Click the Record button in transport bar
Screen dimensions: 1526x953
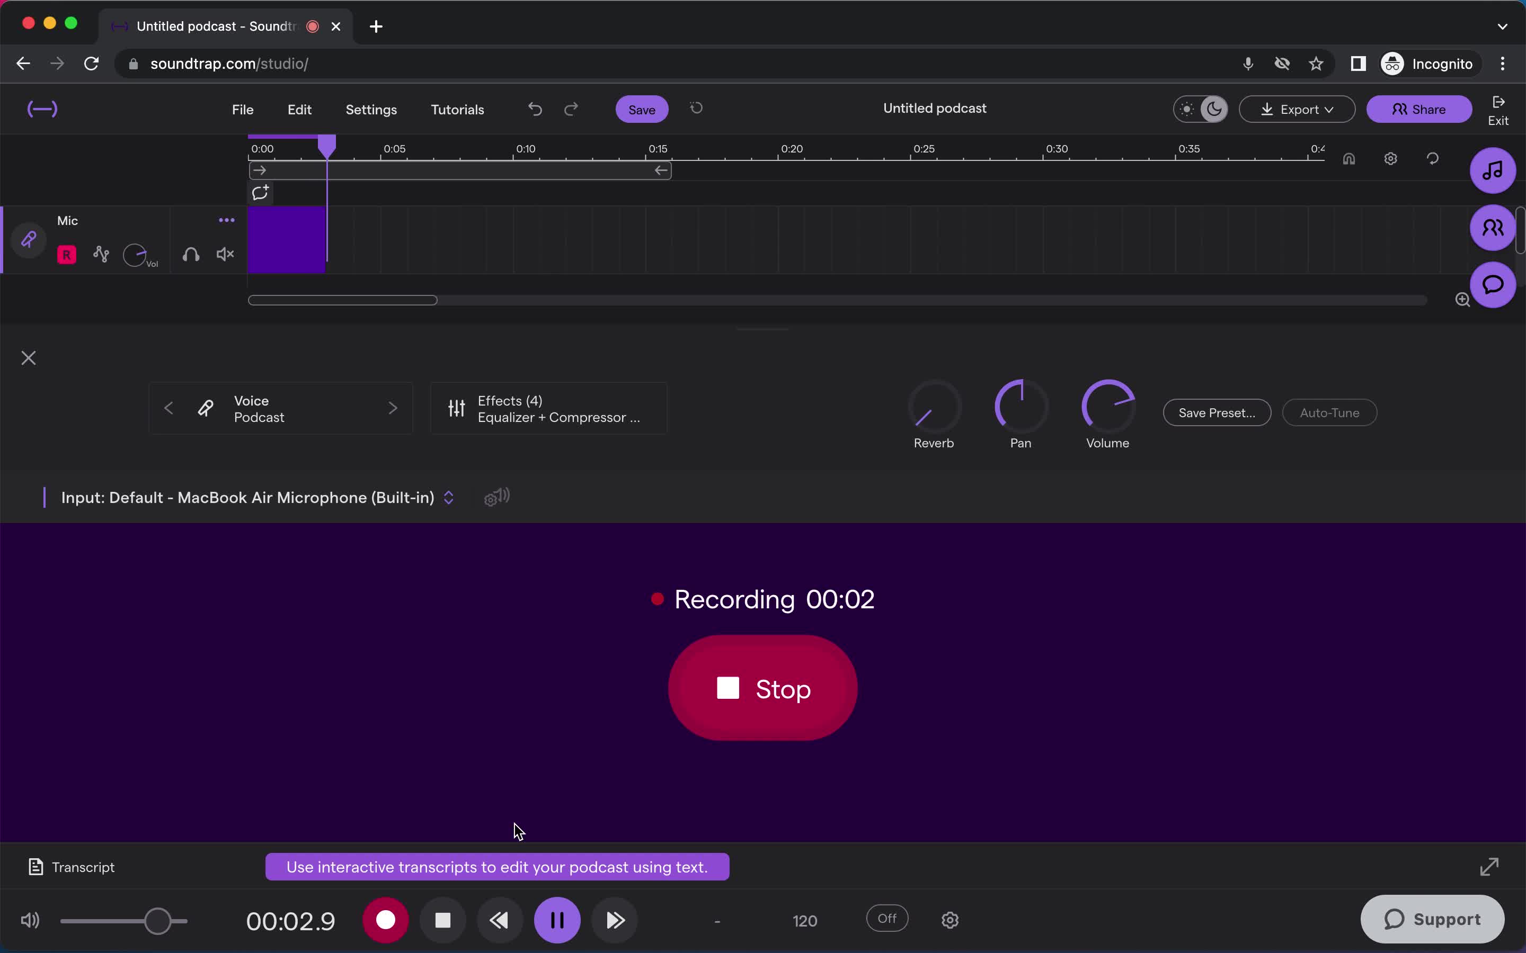point(385,920)
